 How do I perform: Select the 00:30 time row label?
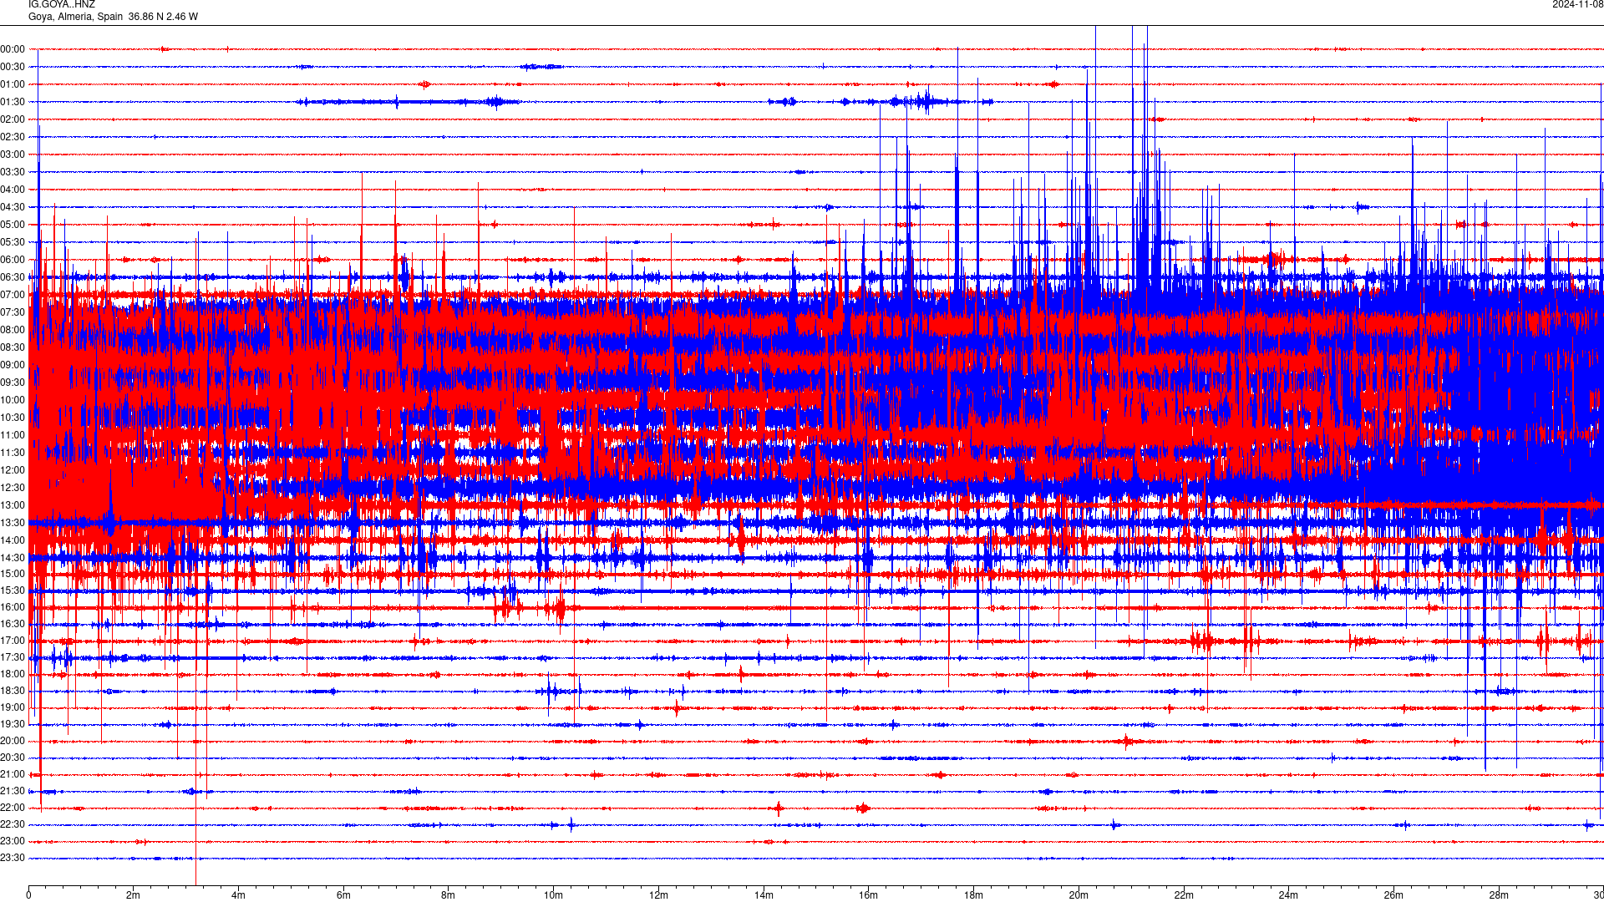pos(13,67)
